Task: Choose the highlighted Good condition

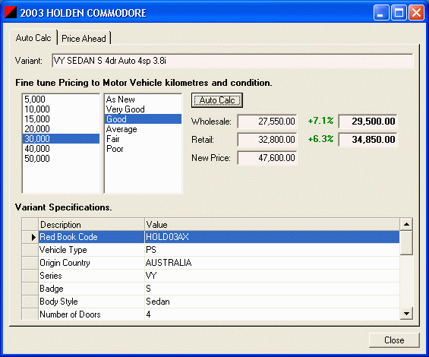Action: [x=143, y=118]
